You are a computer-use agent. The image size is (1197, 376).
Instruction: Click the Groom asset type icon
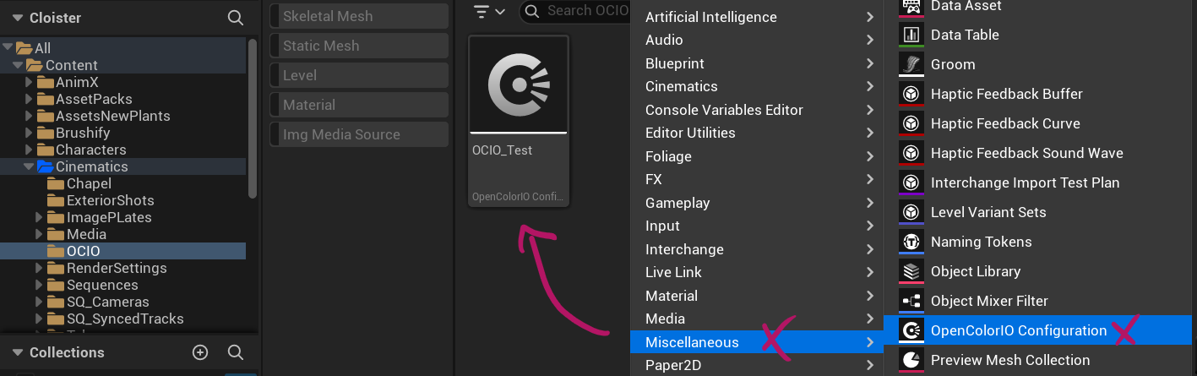pyautogui.click(x=911, y=64)
